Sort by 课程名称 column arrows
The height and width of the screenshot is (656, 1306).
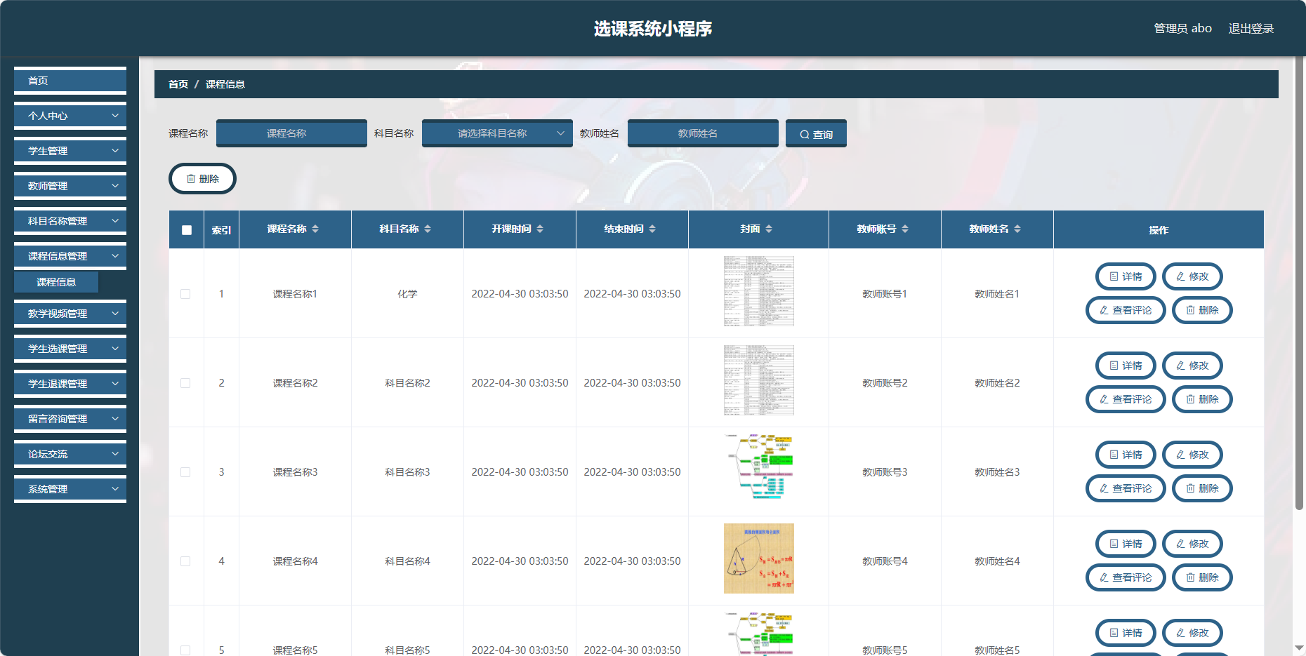click(x=315, y=229)
